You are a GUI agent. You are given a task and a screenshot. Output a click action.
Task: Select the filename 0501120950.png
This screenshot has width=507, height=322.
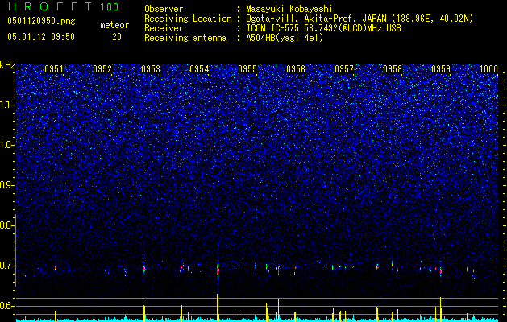click(x=41, y=21)
